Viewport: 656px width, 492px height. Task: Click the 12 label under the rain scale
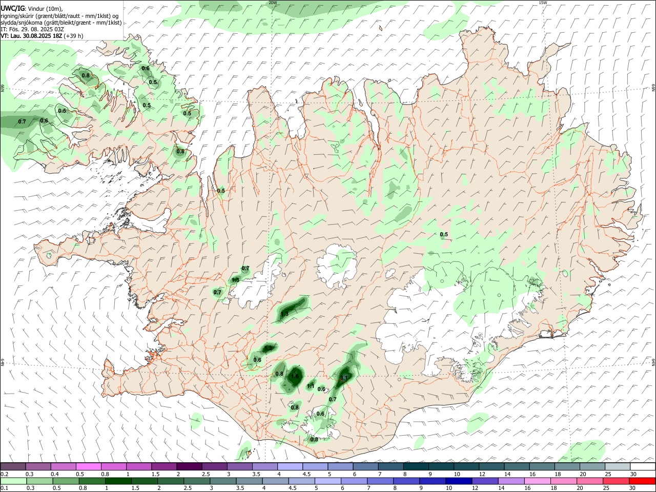pyautogui.click(x=474, y=488)
